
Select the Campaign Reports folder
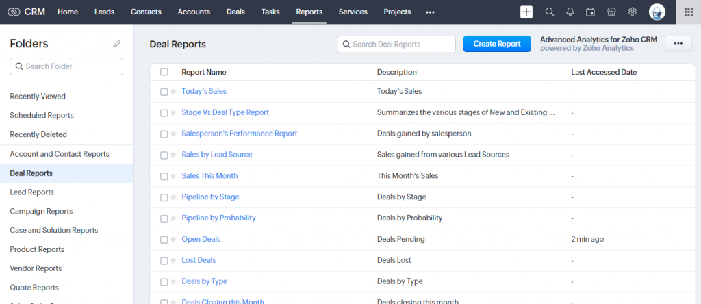pos(41,212)
